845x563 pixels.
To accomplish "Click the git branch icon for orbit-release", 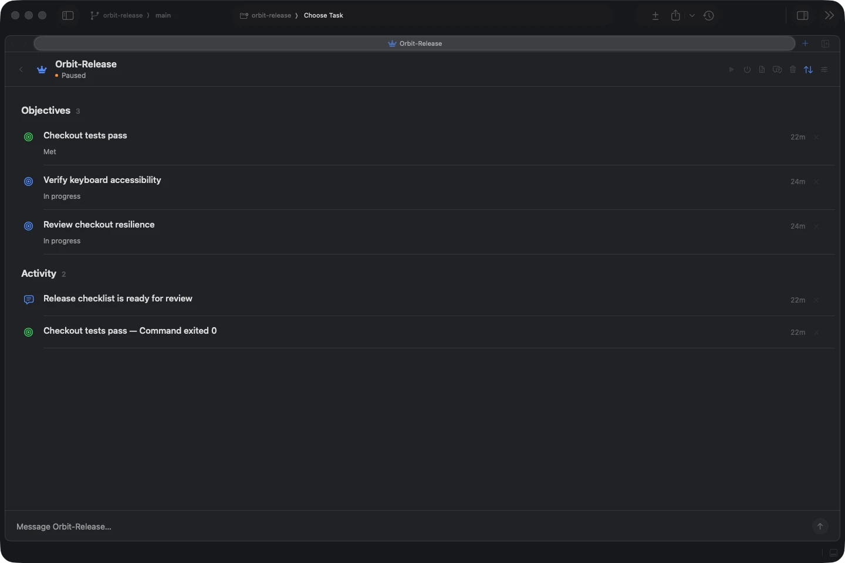I will [94, 16].
